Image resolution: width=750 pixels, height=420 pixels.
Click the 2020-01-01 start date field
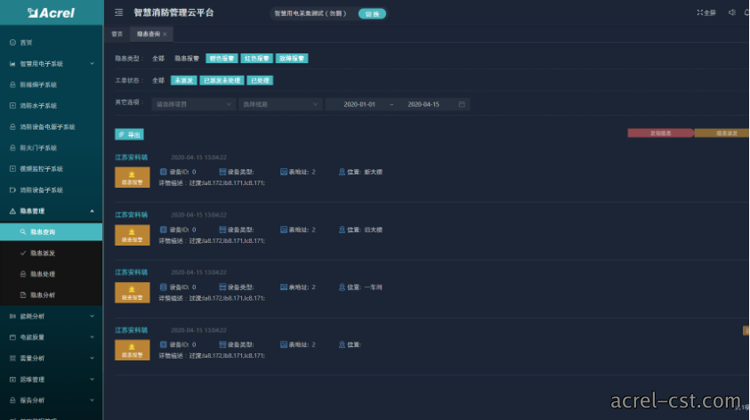click(359, 104)
